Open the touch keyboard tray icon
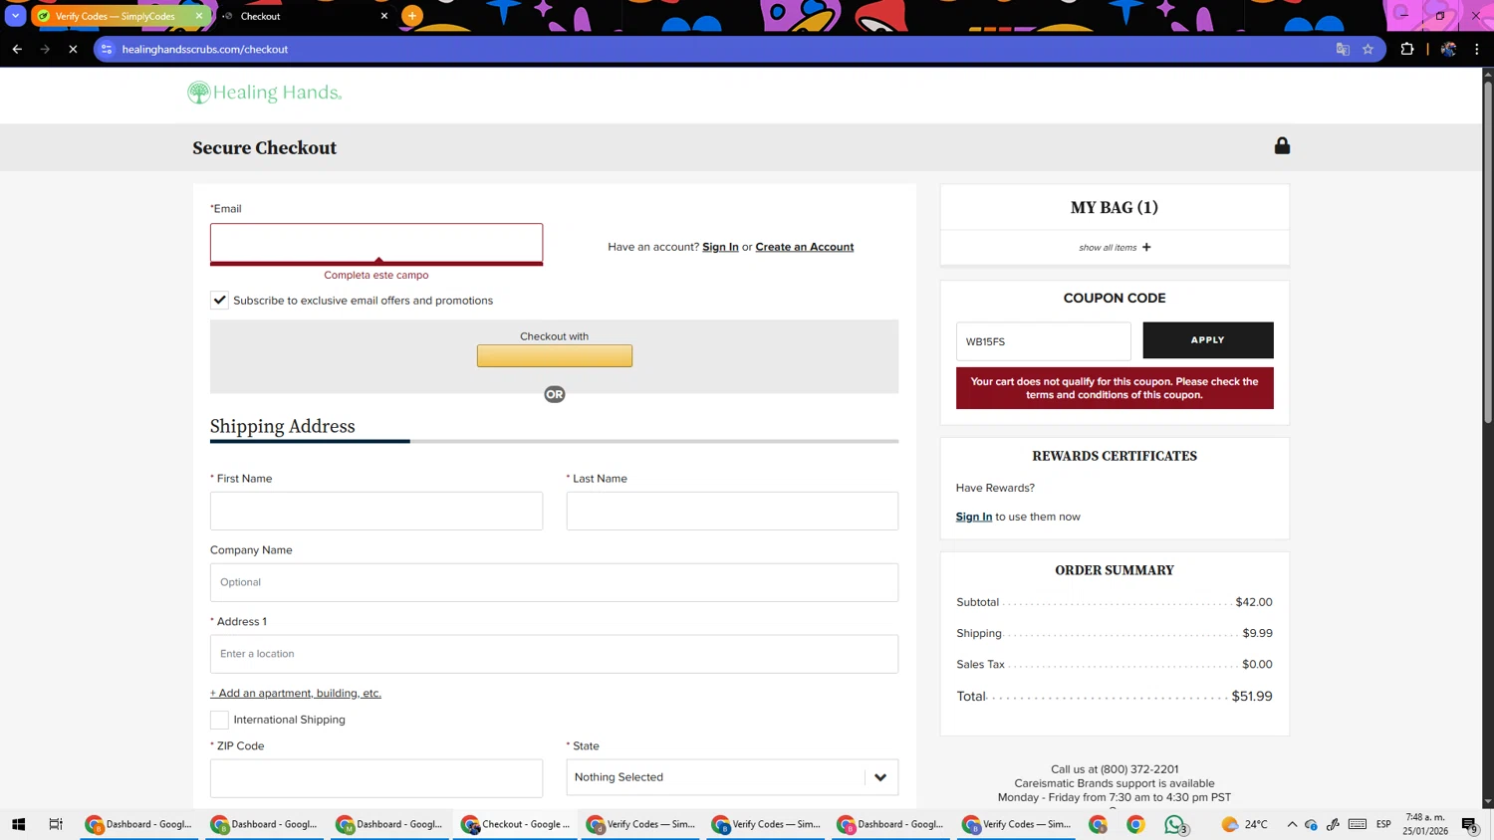Screen dimensions: 1494x840 coord(1358,824)
